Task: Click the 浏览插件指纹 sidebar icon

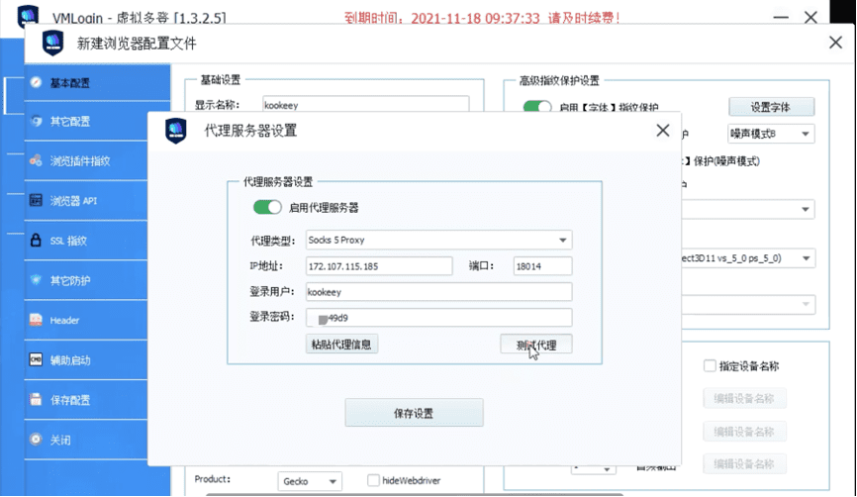Action: coord(36,160)
